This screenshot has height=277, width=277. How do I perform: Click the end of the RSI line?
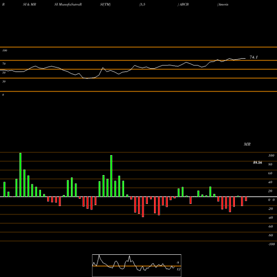[245, 59]
